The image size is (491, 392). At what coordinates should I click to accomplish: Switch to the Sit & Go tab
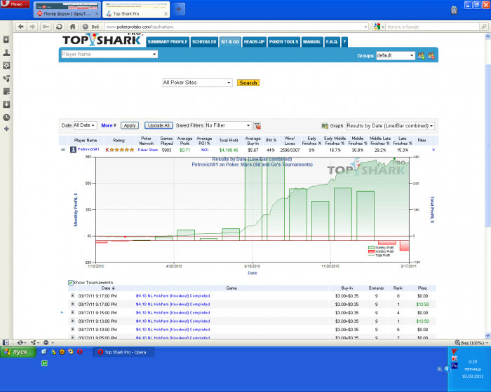click(x=230, y=42)
